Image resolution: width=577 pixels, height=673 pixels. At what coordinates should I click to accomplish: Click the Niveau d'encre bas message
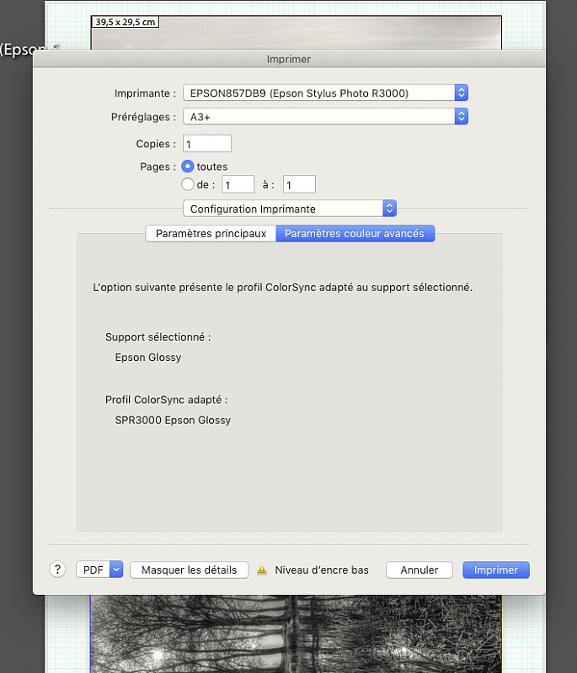coord(322,570)
